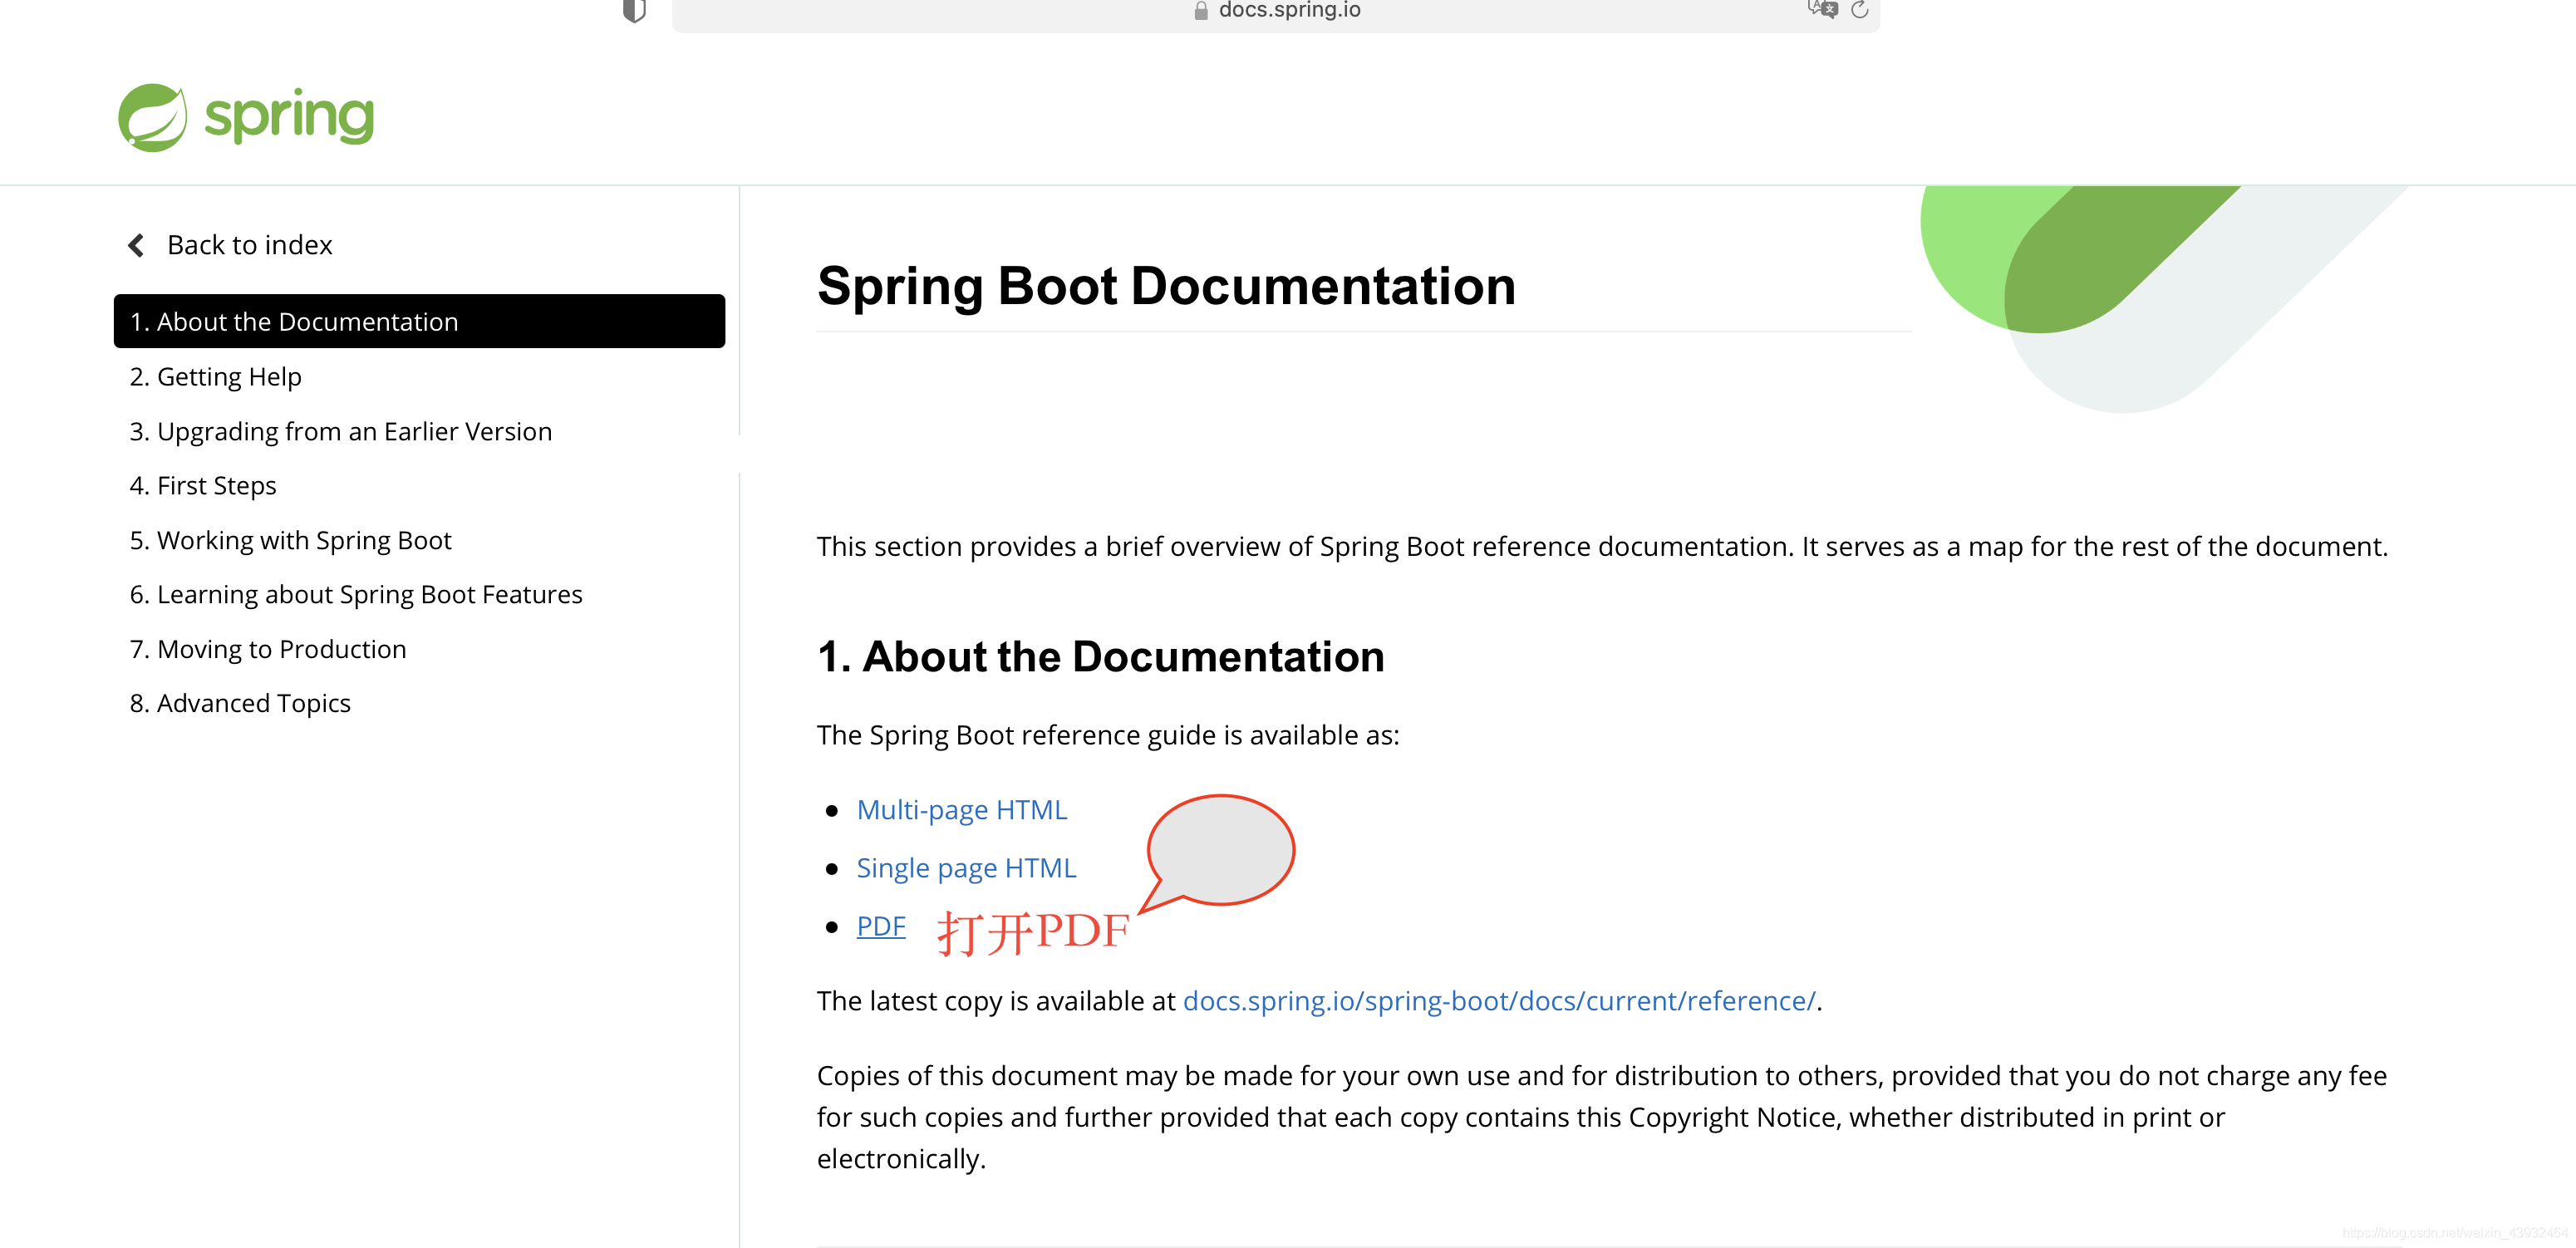Image resolution: width=2576 pixels, height=1248 pixels.
Task: Click the privacy shield icon in the toolbar
Action: pos(634,10)
